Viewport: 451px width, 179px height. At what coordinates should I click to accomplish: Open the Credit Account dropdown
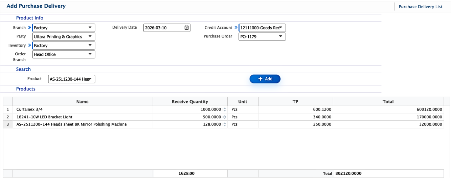point(280,28)
